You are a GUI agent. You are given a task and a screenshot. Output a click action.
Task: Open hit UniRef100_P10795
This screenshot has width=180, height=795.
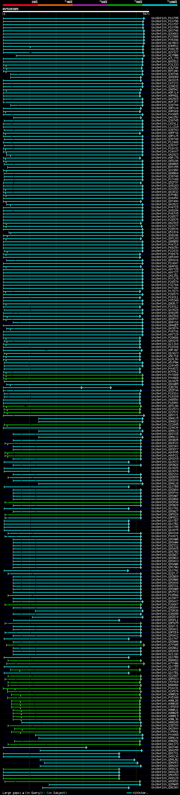tap(165, 18)
